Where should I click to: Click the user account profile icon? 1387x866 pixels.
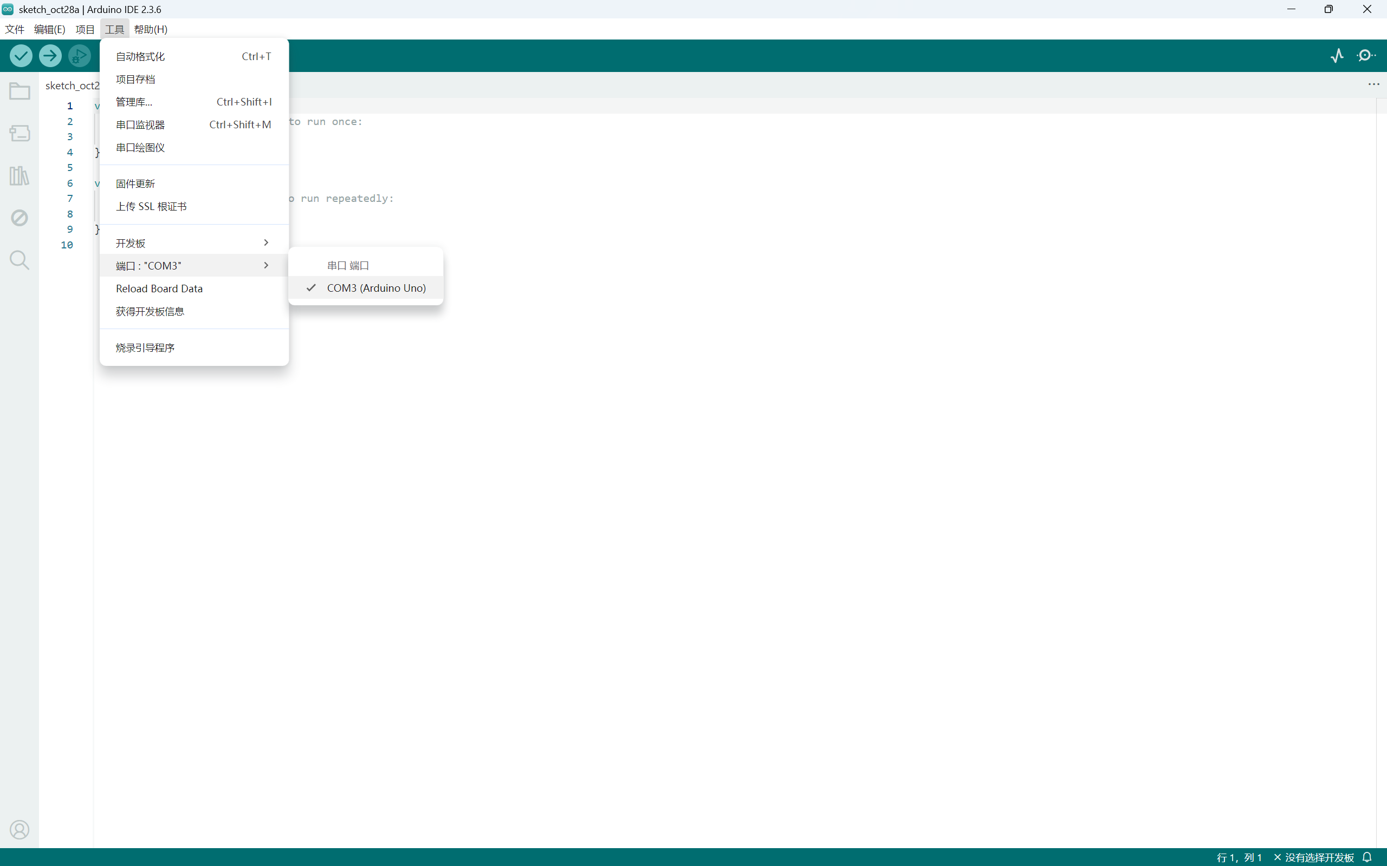(20, 829)
